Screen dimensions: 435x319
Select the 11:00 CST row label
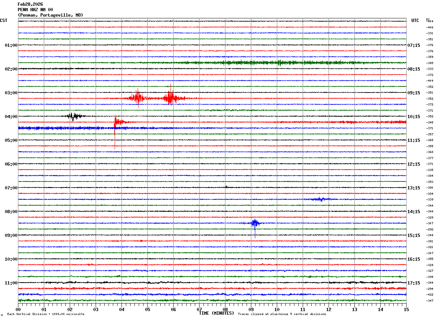(x=11, y=283)
